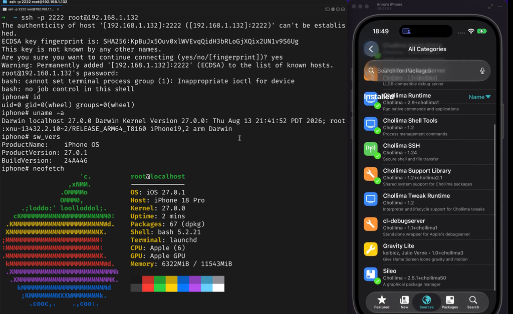Tap the Search magnifier icon in the tab bar
The width and height of the screenshot is (513, 314).
[473, 299]
